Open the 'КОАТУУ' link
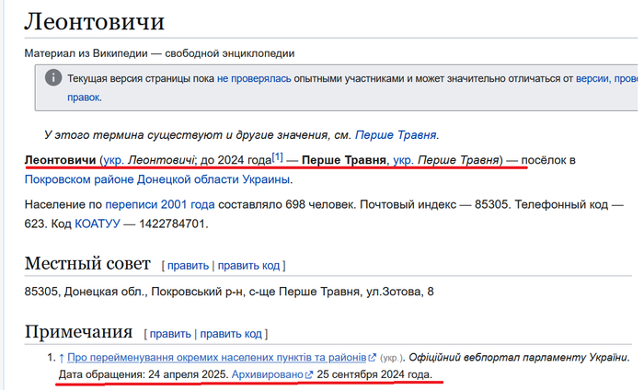This screenshot has width=644, height=390. point(98,224)
